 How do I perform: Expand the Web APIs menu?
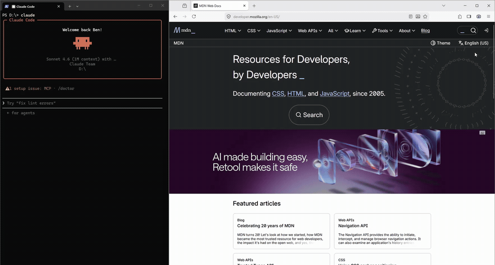point(310,31)
